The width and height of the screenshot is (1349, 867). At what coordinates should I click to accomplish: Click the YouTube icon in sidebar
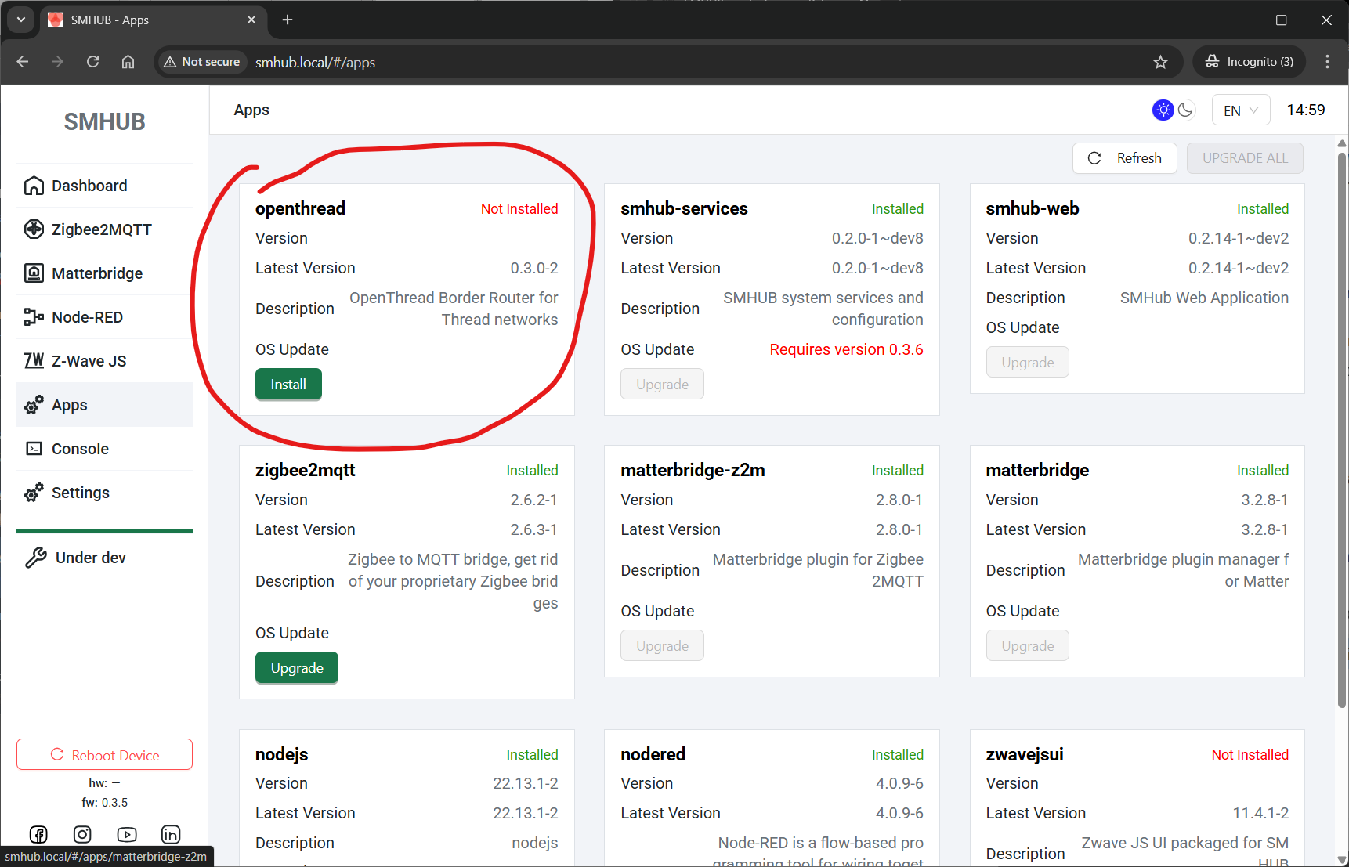click(127, 834)
